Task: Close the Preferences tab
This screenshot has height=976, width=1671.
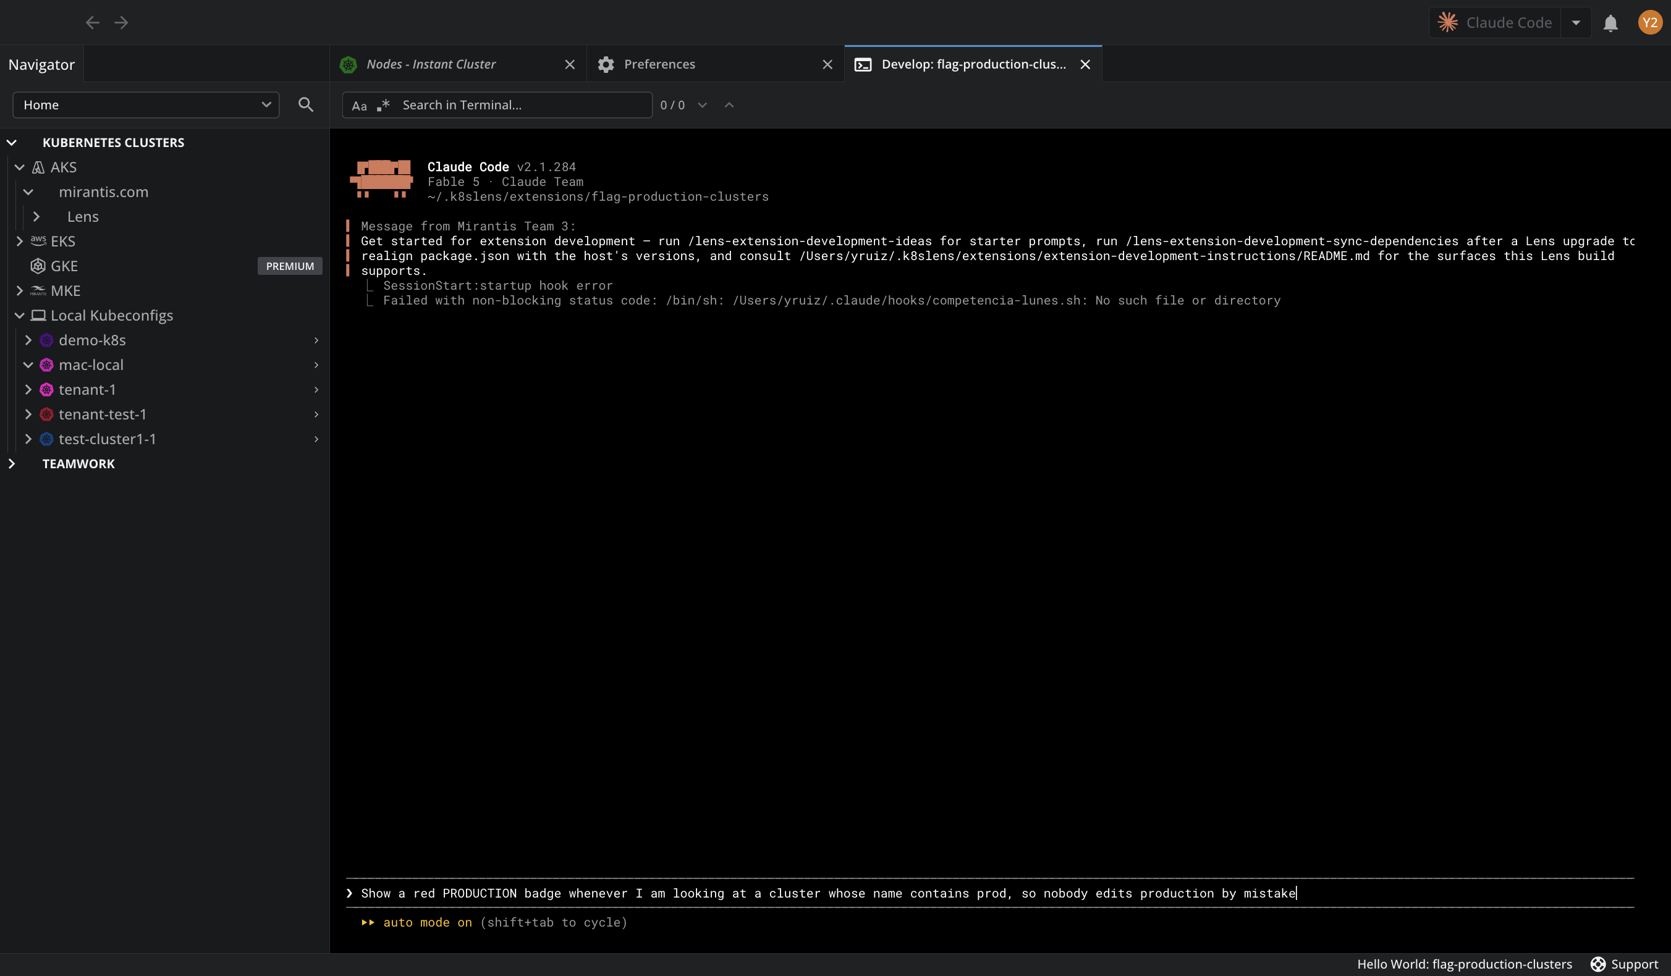Action: (827, 64)
